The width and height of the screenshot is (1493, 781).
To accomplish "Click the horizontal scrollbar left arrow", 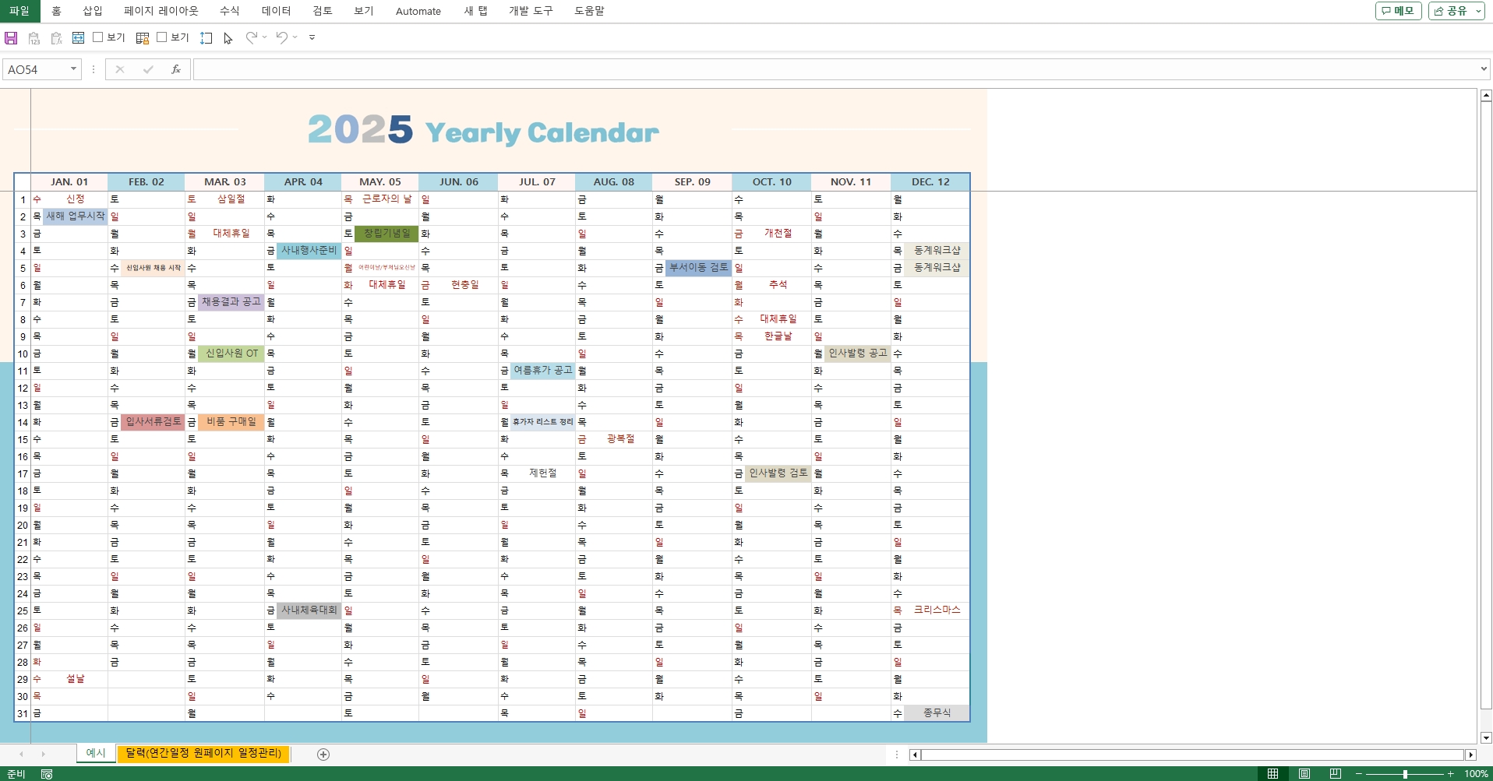I will [x=915, y=755].
